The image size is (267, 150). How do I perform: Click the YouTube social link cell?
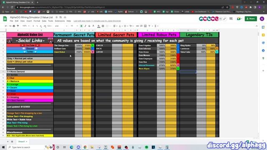30,45
